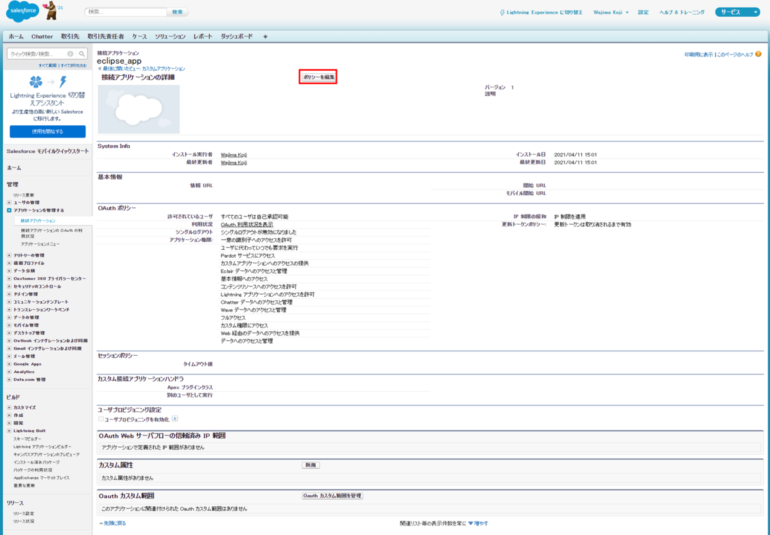Expand Gmail インテグレーションおよび同期 node
This screenshot has height=535, width=770.
coord(9,348)
